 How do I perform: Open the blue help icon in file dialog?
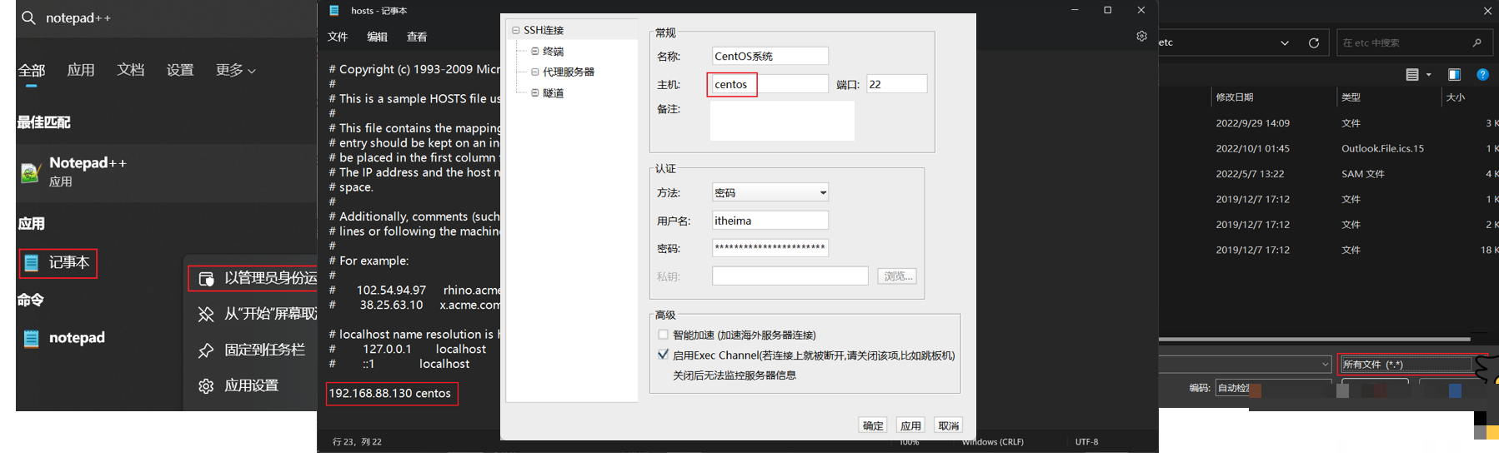(1482, 75)
